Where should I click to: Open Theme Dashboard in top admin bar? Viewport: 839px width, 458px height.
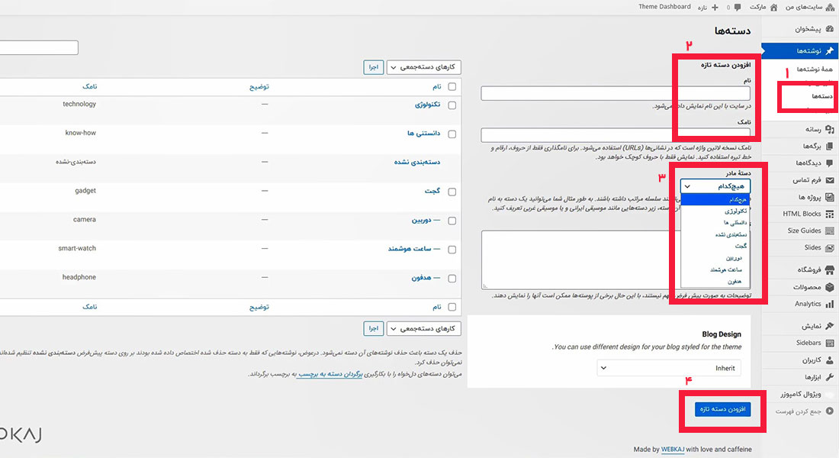(x=664, y=7)
